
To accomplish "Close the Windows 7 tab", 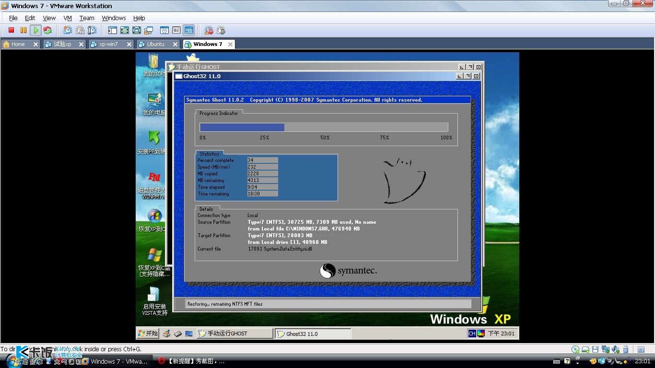I will (x=230, y=44).
